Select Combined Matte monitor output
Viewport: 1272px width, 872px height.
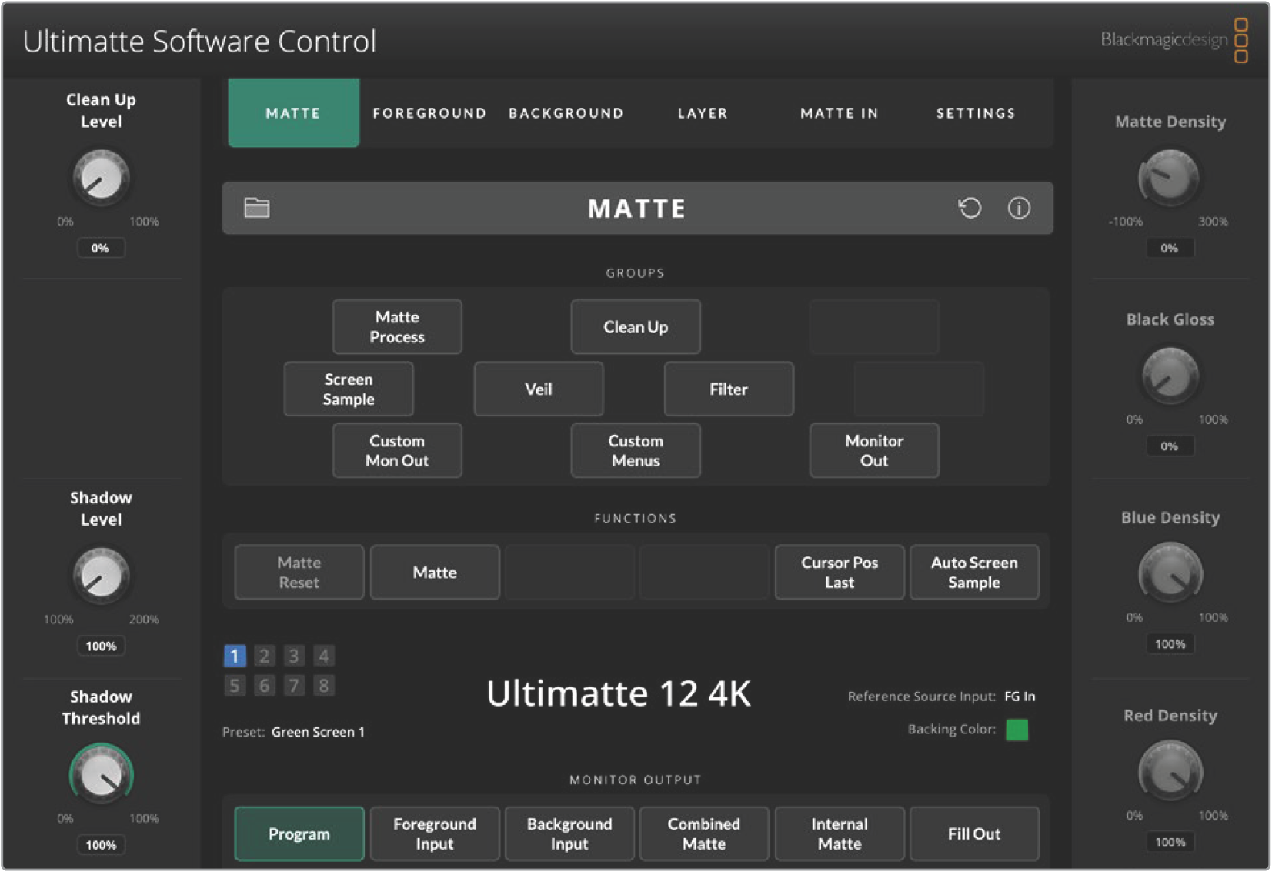pyautogui.click(x=704, y=834)
